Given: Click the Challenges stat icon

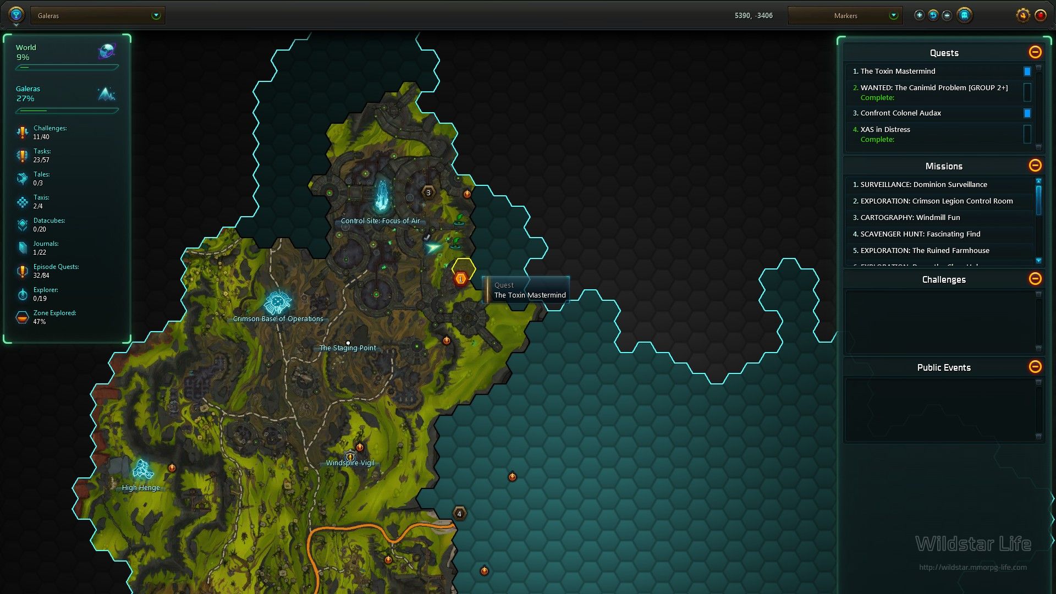Looking at the screenshot, I should coord(22,133).
